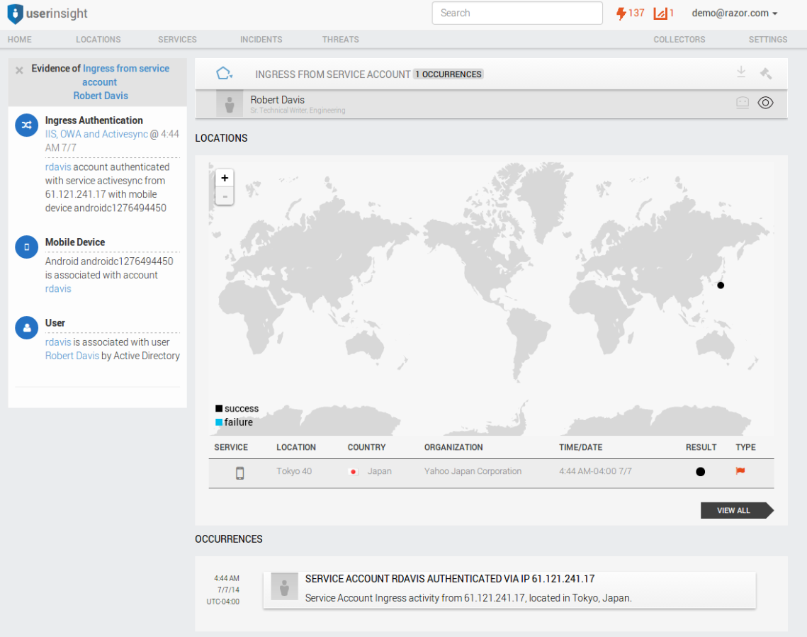Click the pentagon incident icon
Image resolution: width=807 pixels, height=637 pixels.
[x=224, y=74]
